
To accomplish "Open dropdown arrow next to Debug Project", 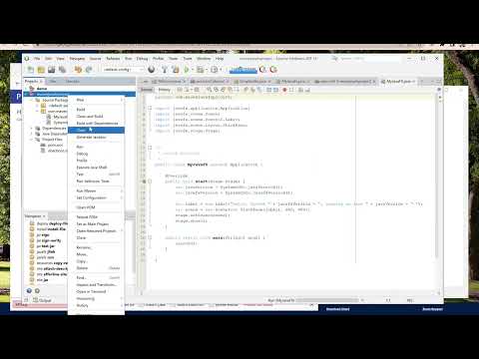I will [x=206, y=70].
